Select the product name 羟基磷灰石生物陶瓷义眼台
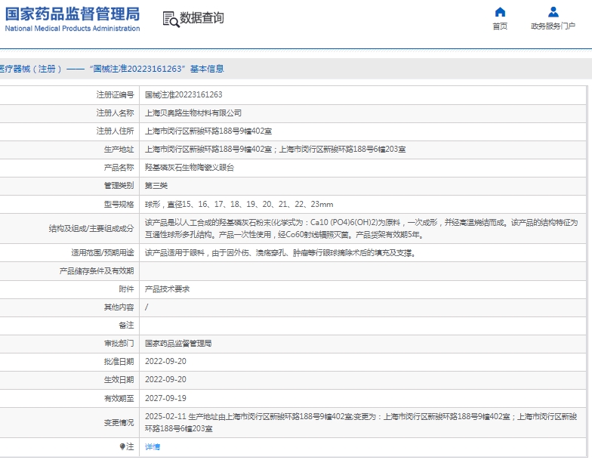The height and width of the screenshot is (463, 592). tap(190, 168)
